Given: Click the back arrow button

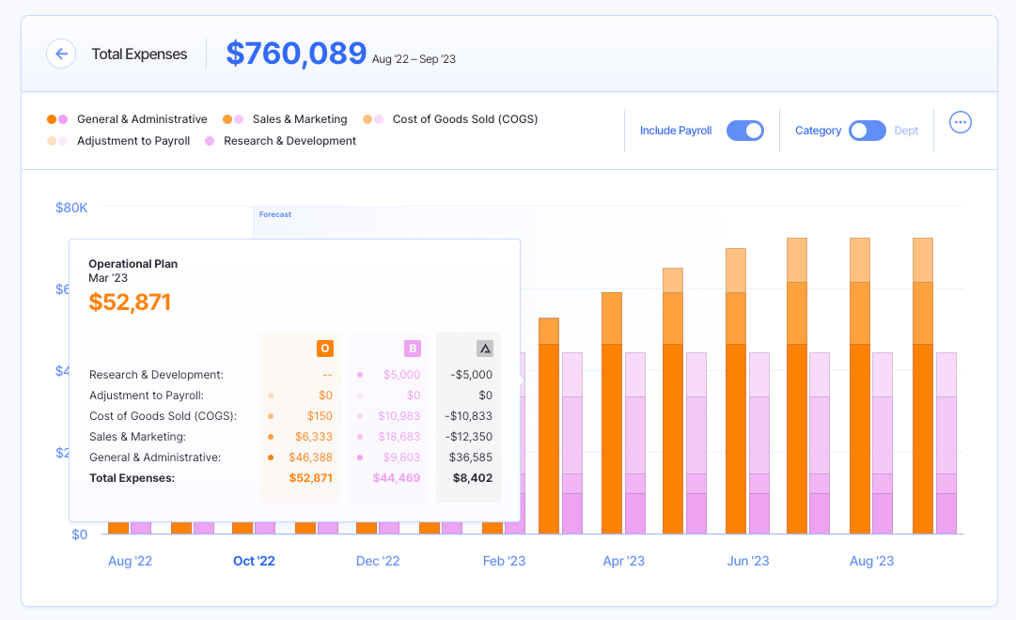Looking at the screenshot, I should (61, 54).
